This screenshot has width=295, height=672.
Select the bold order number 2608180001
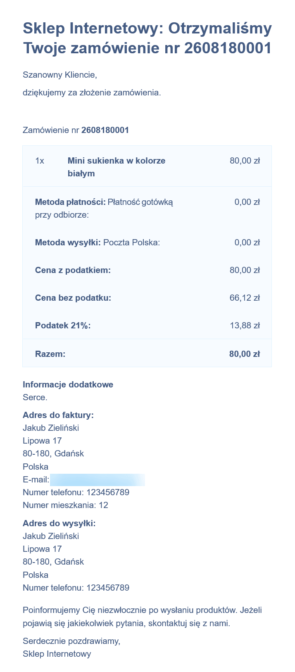105,130
